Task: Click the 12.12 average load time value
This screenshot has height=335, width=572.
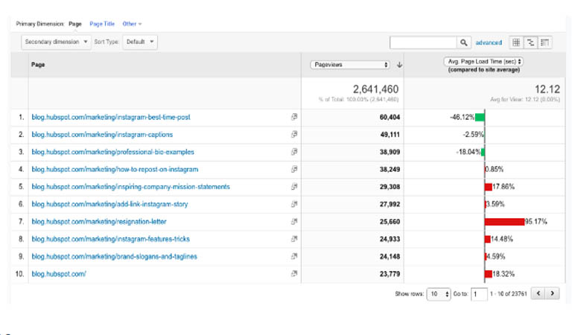Action: pos(547,89)
